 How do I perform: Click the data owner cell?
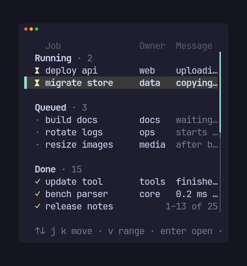(150, 83)
